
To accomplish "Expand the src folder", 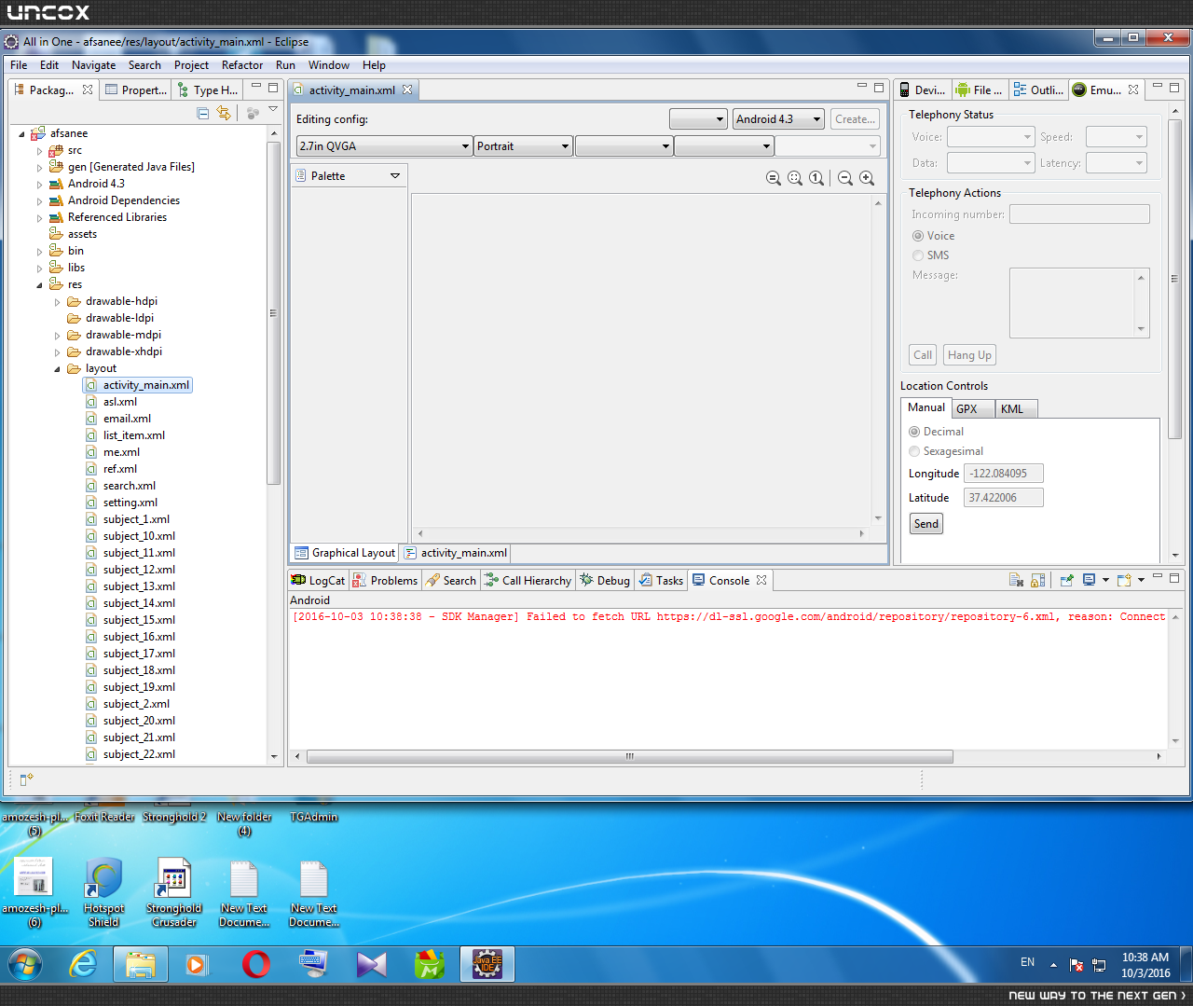I will tap(39, 150).
